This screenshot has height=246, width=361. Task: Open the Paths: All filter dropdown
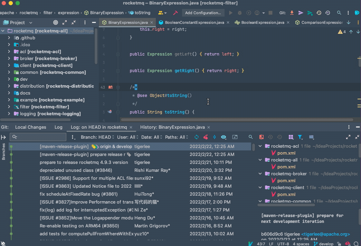(177, 137)
